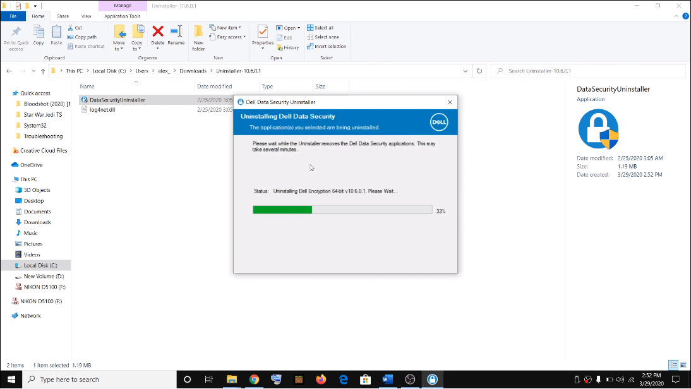Open the New item dropdown menu

pyautogui.click(x=227, y=27)
